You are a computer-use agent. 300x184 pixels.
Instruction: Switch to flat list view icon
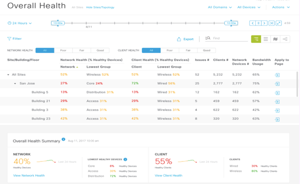(x=266, y=39)
